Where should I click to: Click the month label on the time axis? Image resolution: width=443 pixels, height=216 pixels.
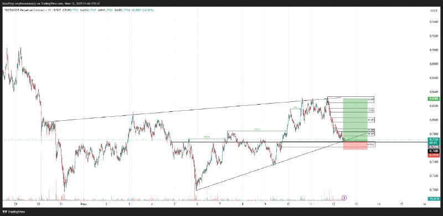(84, 204)
